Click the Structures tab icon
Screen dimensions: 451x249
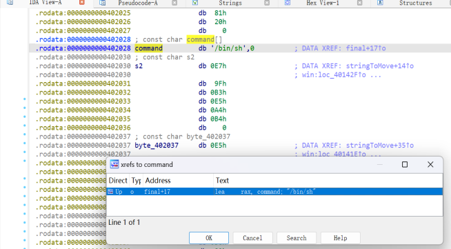tap(380, 3)
